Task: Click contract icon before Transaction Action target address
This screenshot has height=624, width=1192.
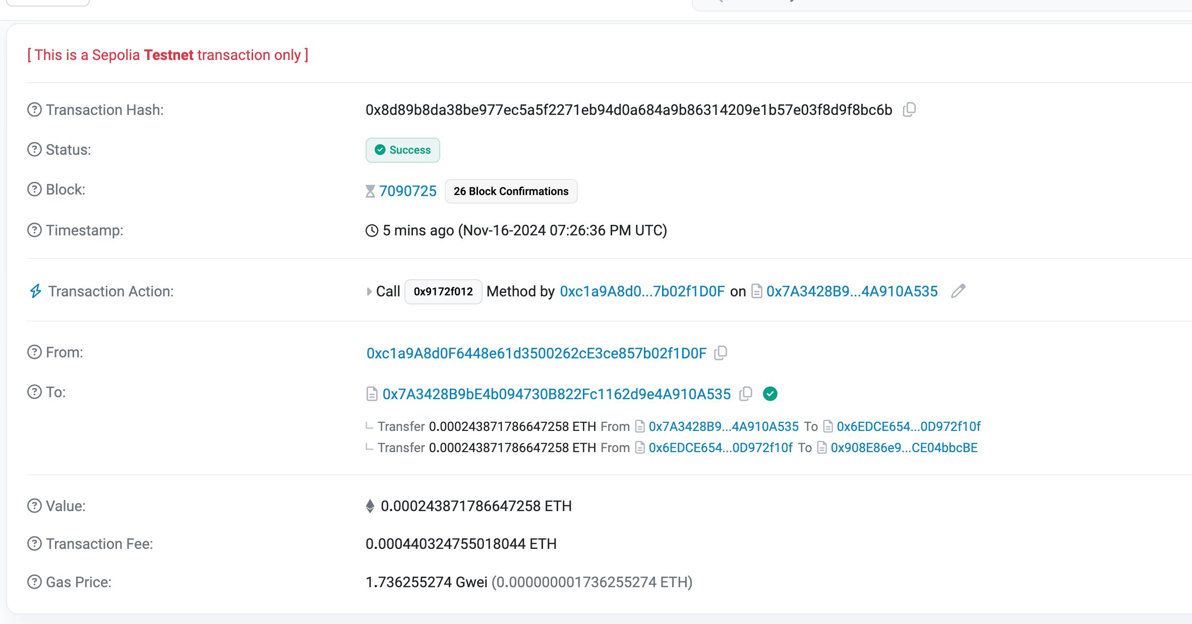Action: tap(756, 291)
